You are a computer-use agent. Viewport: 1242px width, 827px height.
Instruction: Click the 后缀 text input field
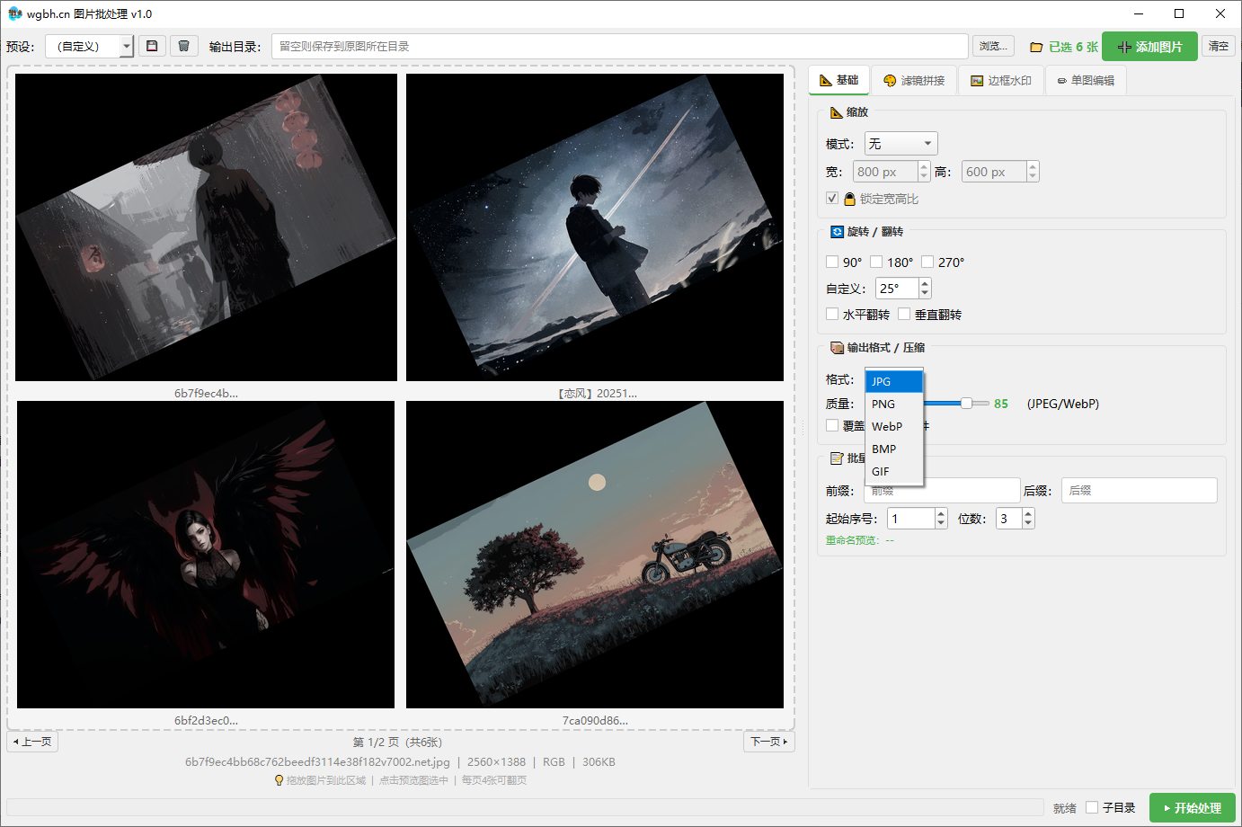tap(1139, 491)
